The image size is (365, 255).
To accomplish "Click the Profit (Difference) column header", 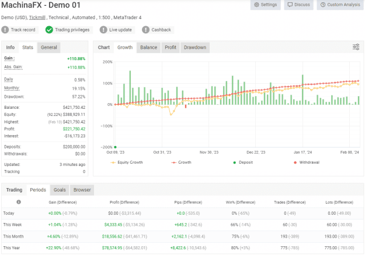I will [124, 203].
